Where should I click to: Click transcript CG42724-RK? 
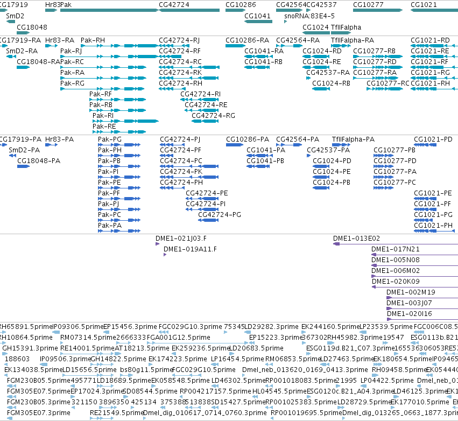pos(180,73)
